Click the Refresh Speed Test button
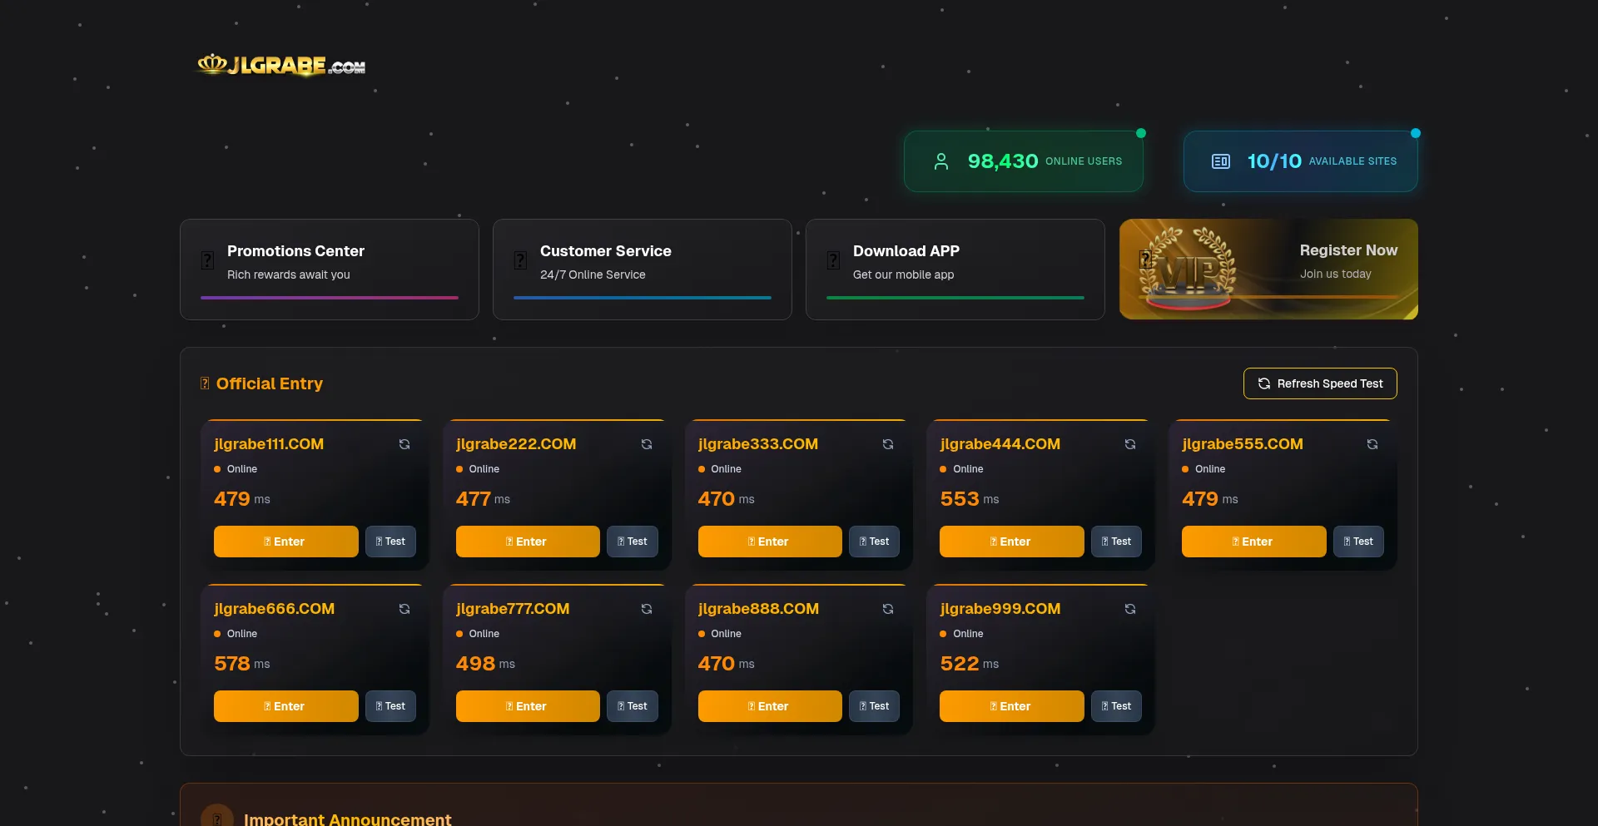The width and height of the screenshot is (1598, 826). tap(1320, 383)
